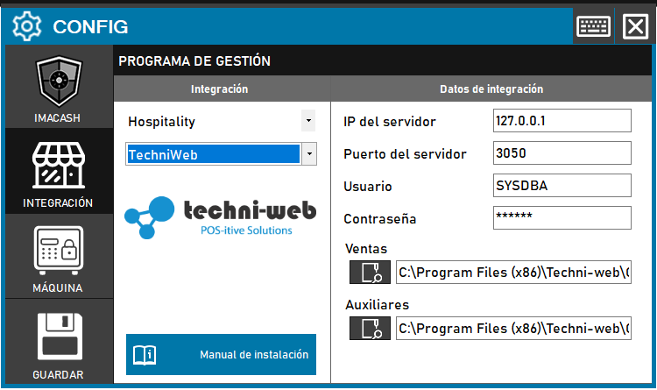
Task: Select the IMACASH shield icon
Action: 59,84
